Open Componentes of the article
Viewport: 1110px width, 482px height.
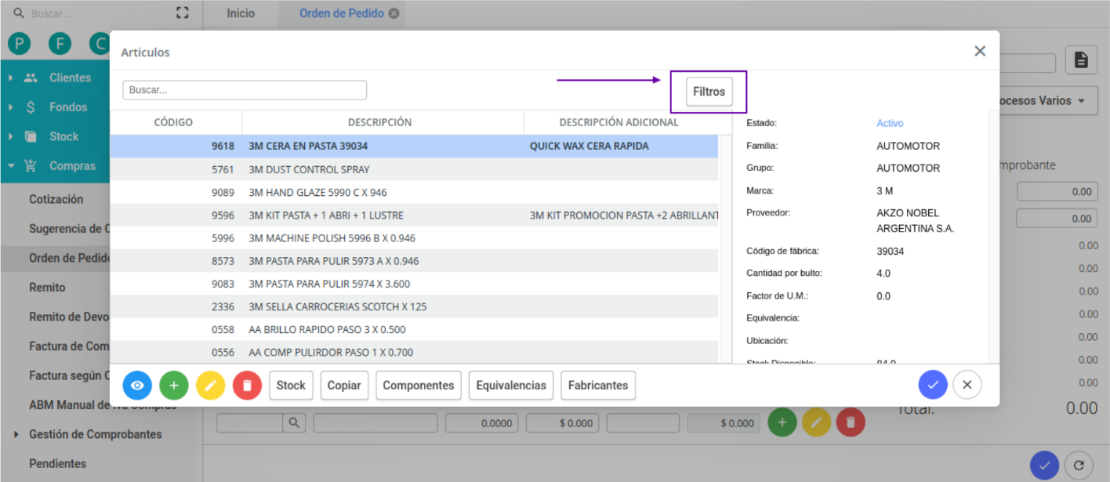[419, 386]
